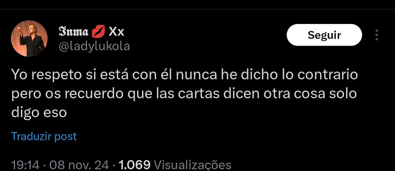Open the Inma display name profile link
This screenshot has width=395, height=171.
pos(73,32)
